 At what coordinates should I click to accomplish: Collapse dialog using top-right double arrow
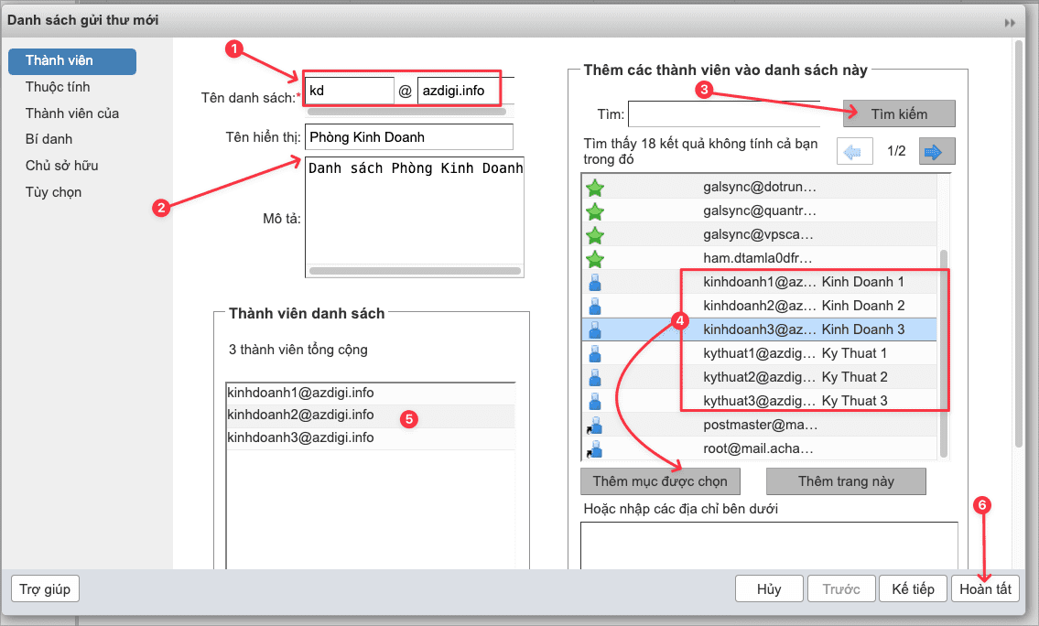(x=1011, y=22)
